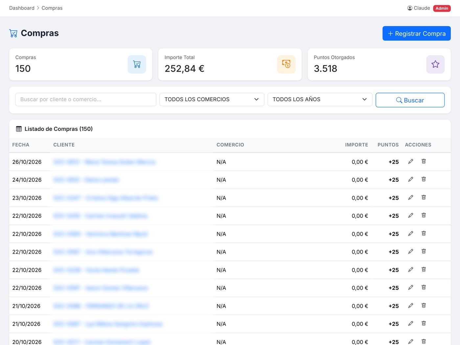Click the PUNTOS column header
Screen dimensions: 460x345
[388, 145]
